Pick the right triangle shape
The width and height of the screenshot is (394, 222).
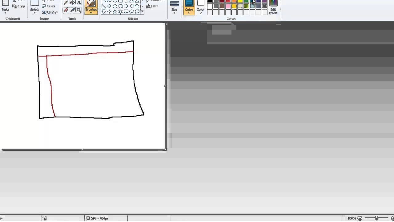104,6
